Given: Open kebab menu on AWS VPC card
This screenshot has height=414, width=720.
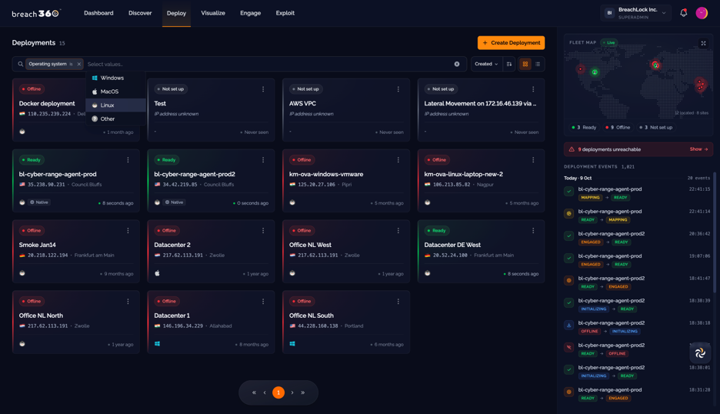Looking at the screenshot, I should (398, 89).
